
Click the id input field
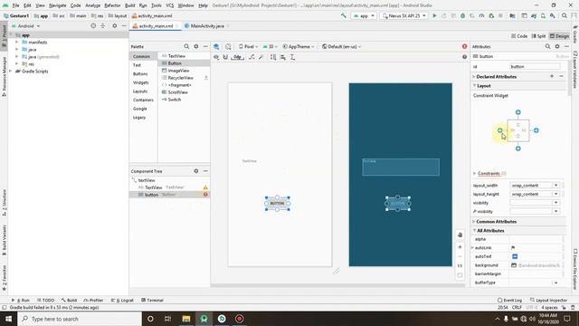(535, 66)
